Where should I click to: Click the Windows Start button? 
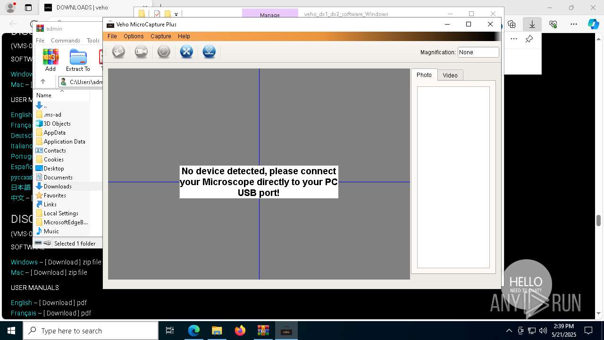point(11,331)
